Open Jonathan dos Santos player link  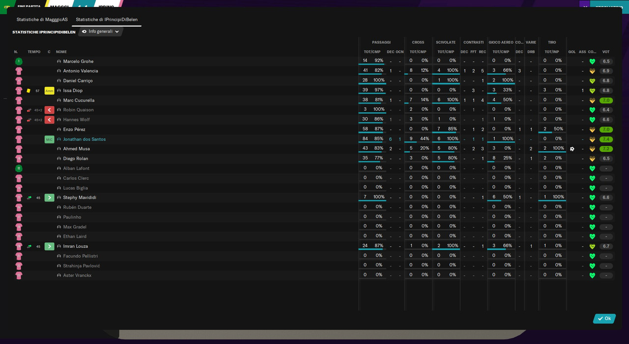click(x=85, y=139)
